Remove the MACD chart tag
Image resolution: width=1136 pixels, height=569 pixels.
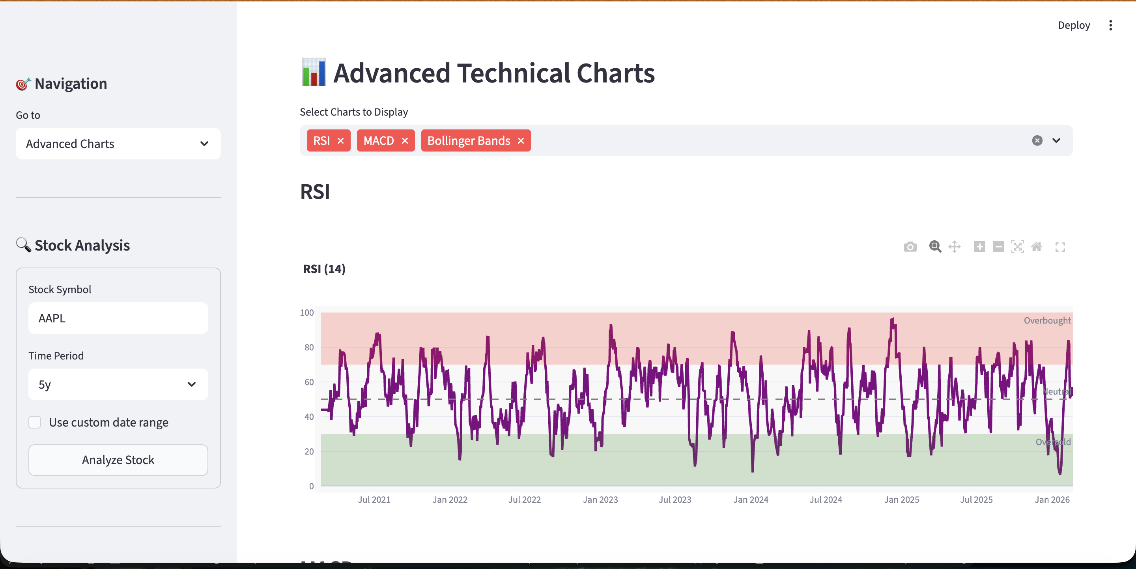click(x=405, y=140)
